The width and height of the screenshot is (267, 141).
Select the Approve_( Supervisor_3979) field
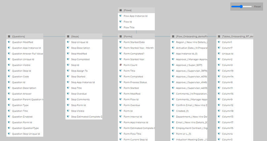click(x=189, y=71)
